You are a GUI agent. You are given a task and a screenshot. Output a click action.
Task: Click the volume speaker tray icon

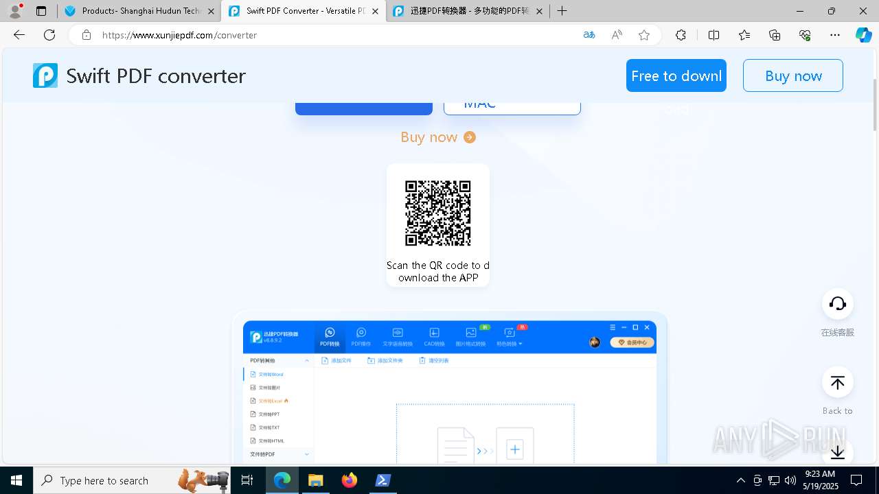pyautogui.click(x=790, y=480)
